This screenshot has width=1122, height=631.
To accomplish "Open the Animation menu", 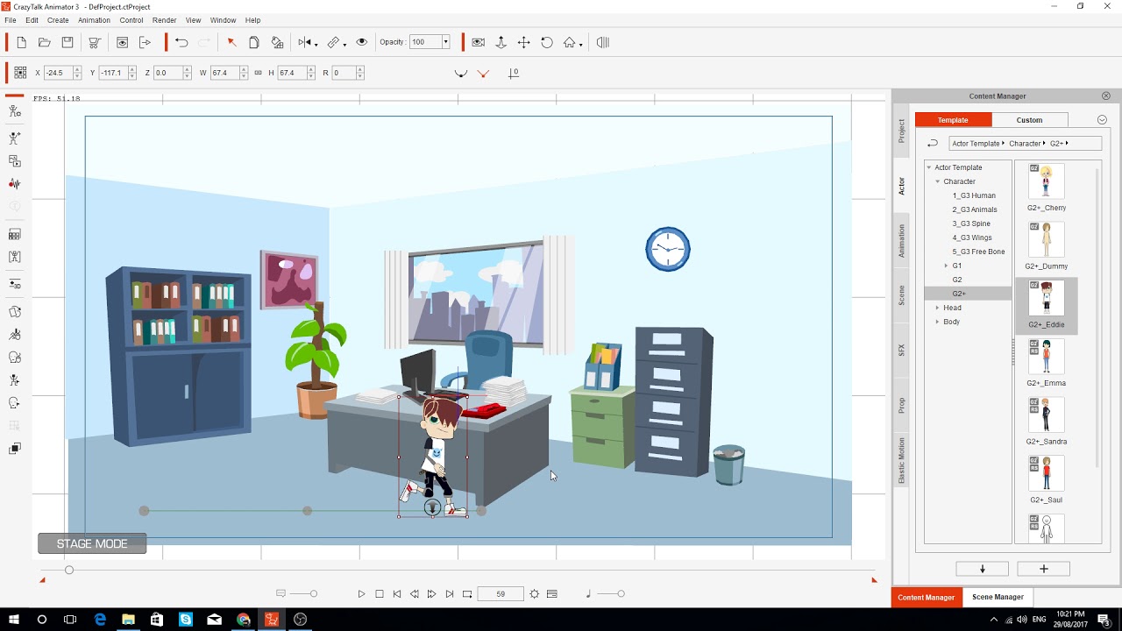I will 92,19.
